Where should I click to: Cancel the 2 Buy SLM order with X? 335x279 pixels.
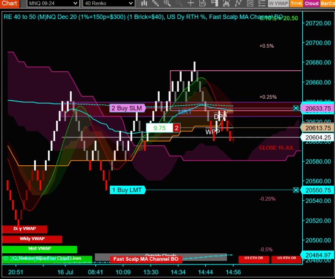pyautogui.click(x=296, y=108)
